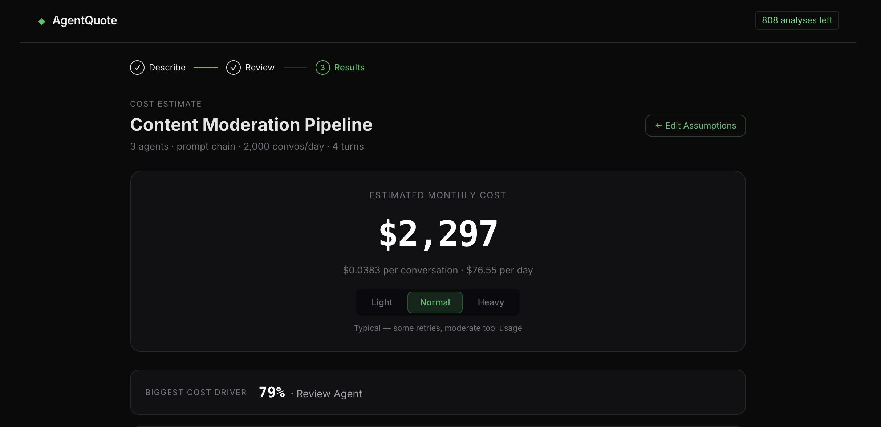Switch usage intensity to Heavy
Viewport: 881px width, 427px height.
491,302
